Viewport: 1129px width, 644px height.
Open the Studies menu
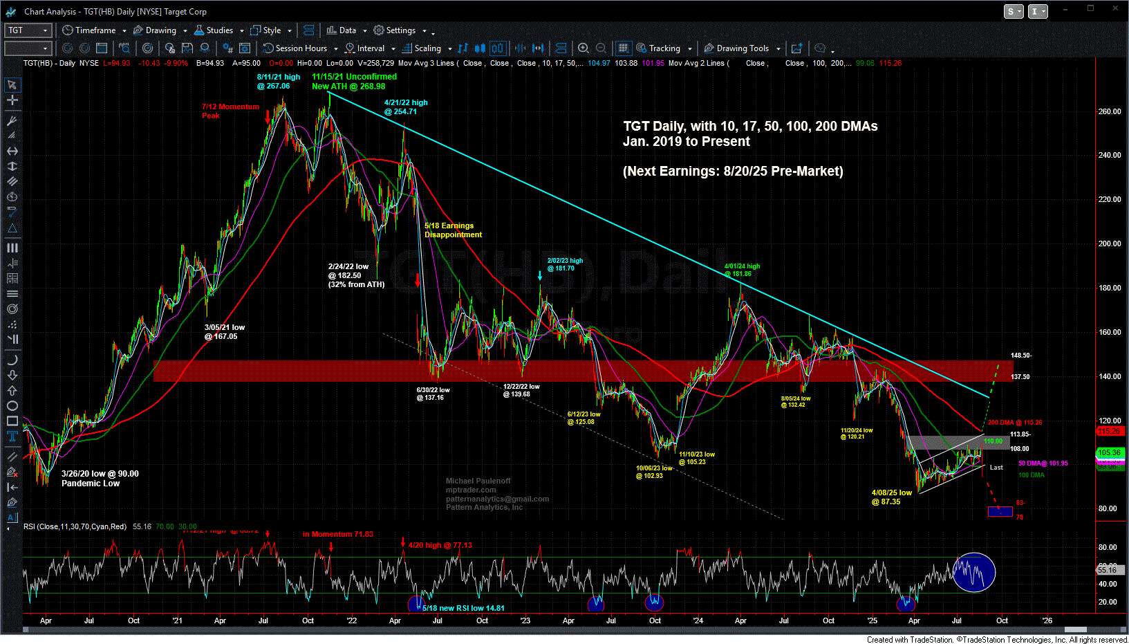pos(214,30)
